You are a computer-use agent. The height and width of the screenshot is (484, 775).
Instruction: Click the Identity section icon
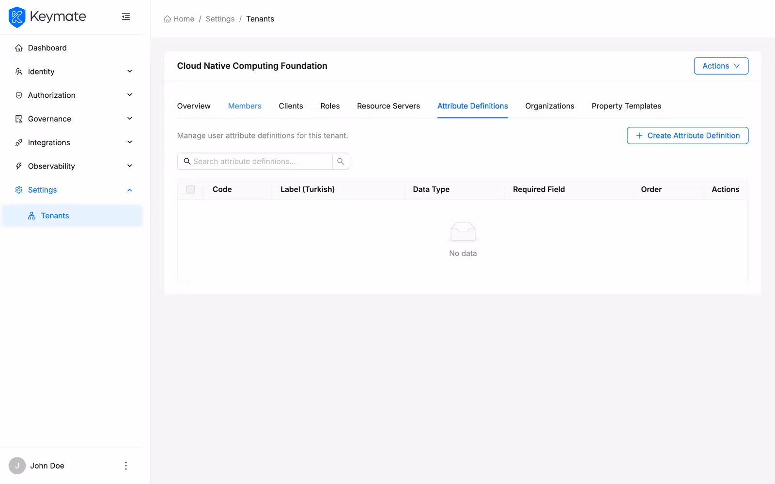click(x=18, y=71)
